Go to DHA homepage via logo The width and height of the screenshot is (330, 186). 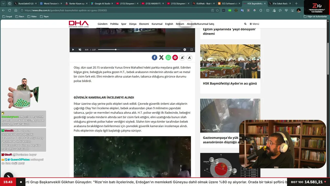[x=79, y=24]
